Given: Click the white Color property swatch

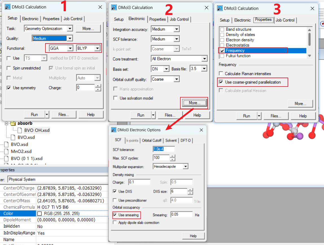Looking at the screenshot, I should point(40,214).
